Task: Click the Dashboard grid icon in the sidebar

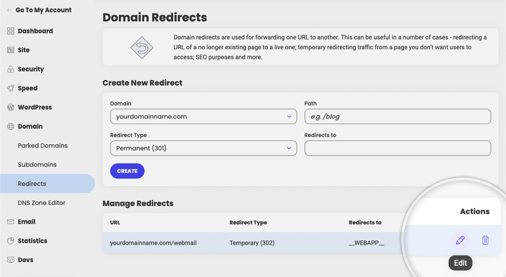Action: [11, 31]
